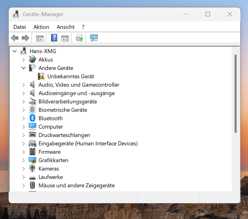The image size is (248, 219).
Task: Click the Geräte-Manager title bar icon
Action: [16, 14]
